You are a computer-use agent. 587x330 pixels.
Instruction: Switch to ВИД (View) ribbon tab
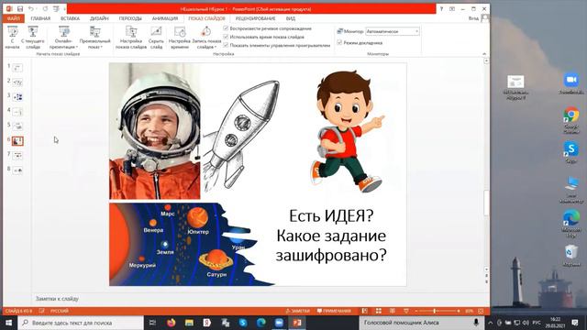tap(291, 18)
